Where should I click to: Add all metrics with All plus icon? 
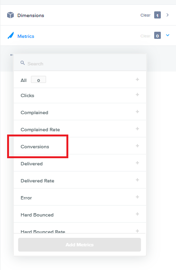coord(137,80)
